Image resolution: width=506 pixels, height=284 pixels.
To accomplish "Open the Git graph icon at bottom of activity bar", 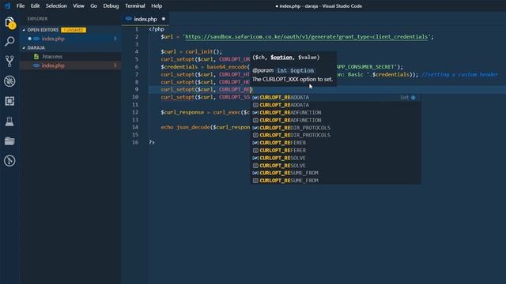I will pyautogui.click(x=9, y=161).
